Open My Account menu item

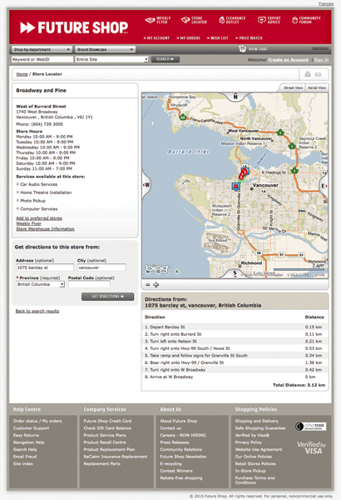tap(156, 38)
